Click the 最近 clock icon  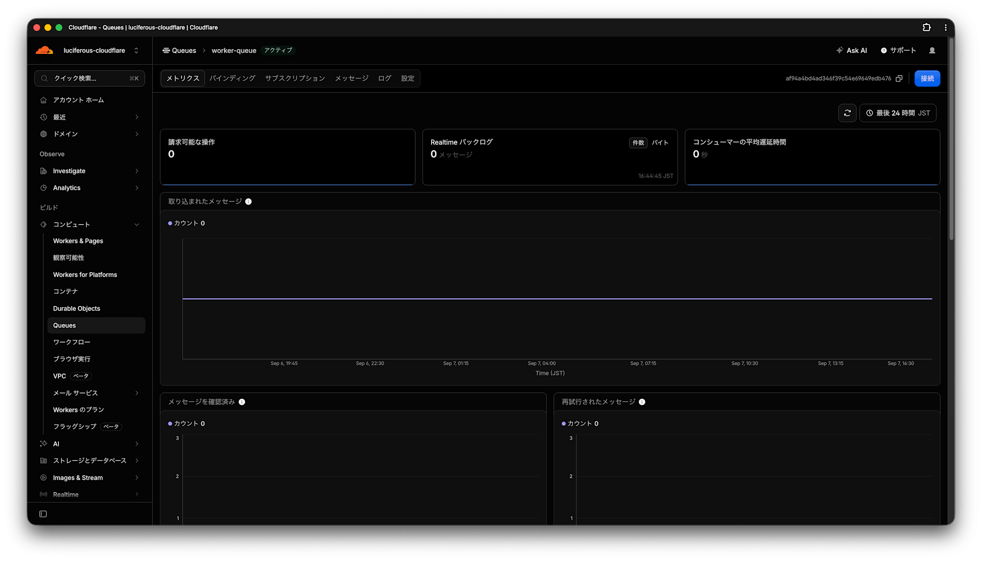pyautogui.click(x=44, y=117)
